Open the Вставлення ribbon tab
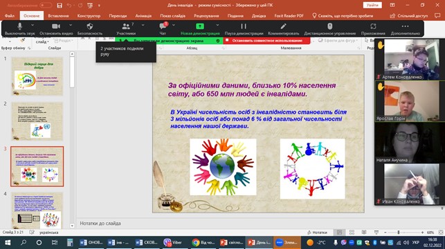Viewport: 445px width, 249px height. pyautogui.click(x=58, y=16)
